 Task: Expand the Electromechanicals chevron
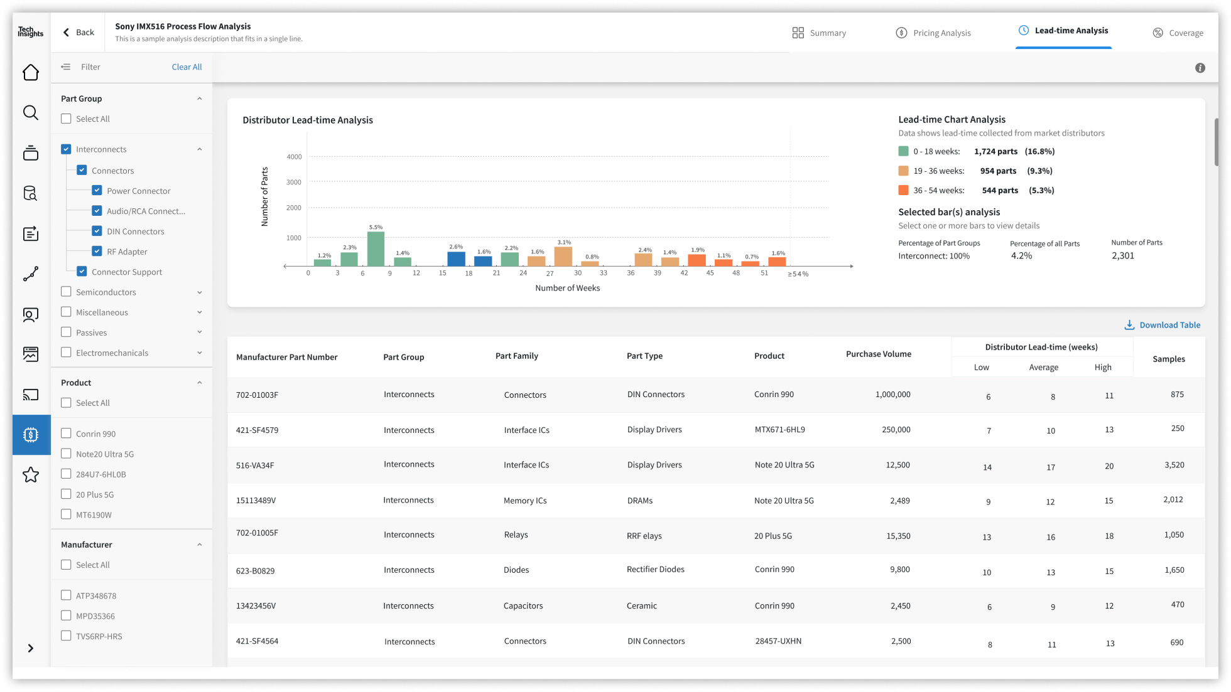point(200,353)
